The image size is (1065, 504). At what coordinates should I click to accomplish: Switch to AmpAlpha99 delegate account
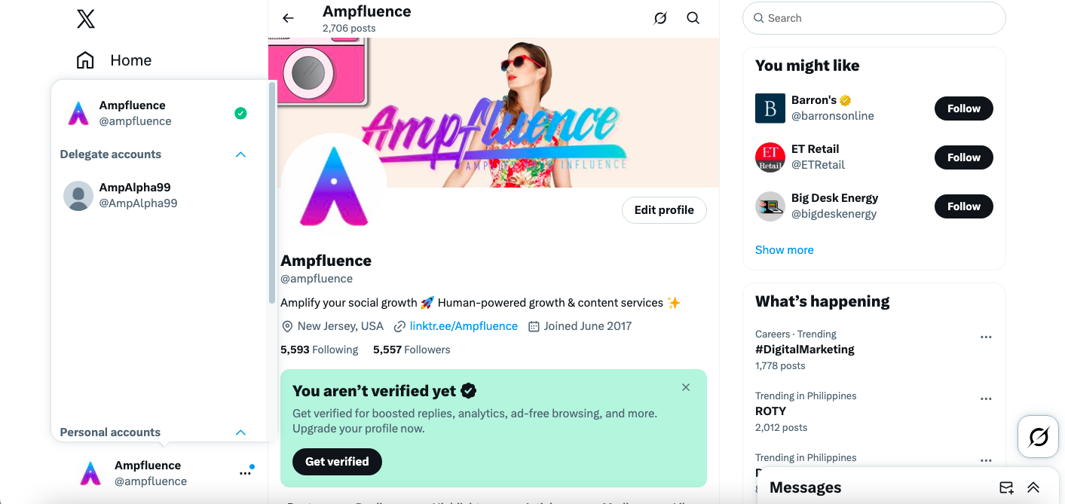(139, 195)
